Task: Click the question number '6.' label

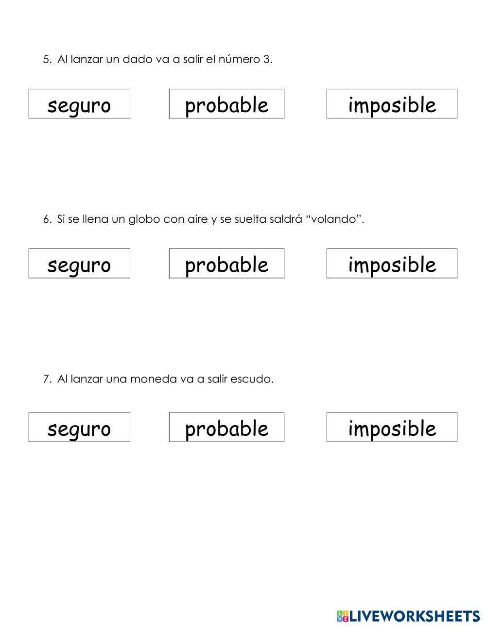Action: pos(47,219)
